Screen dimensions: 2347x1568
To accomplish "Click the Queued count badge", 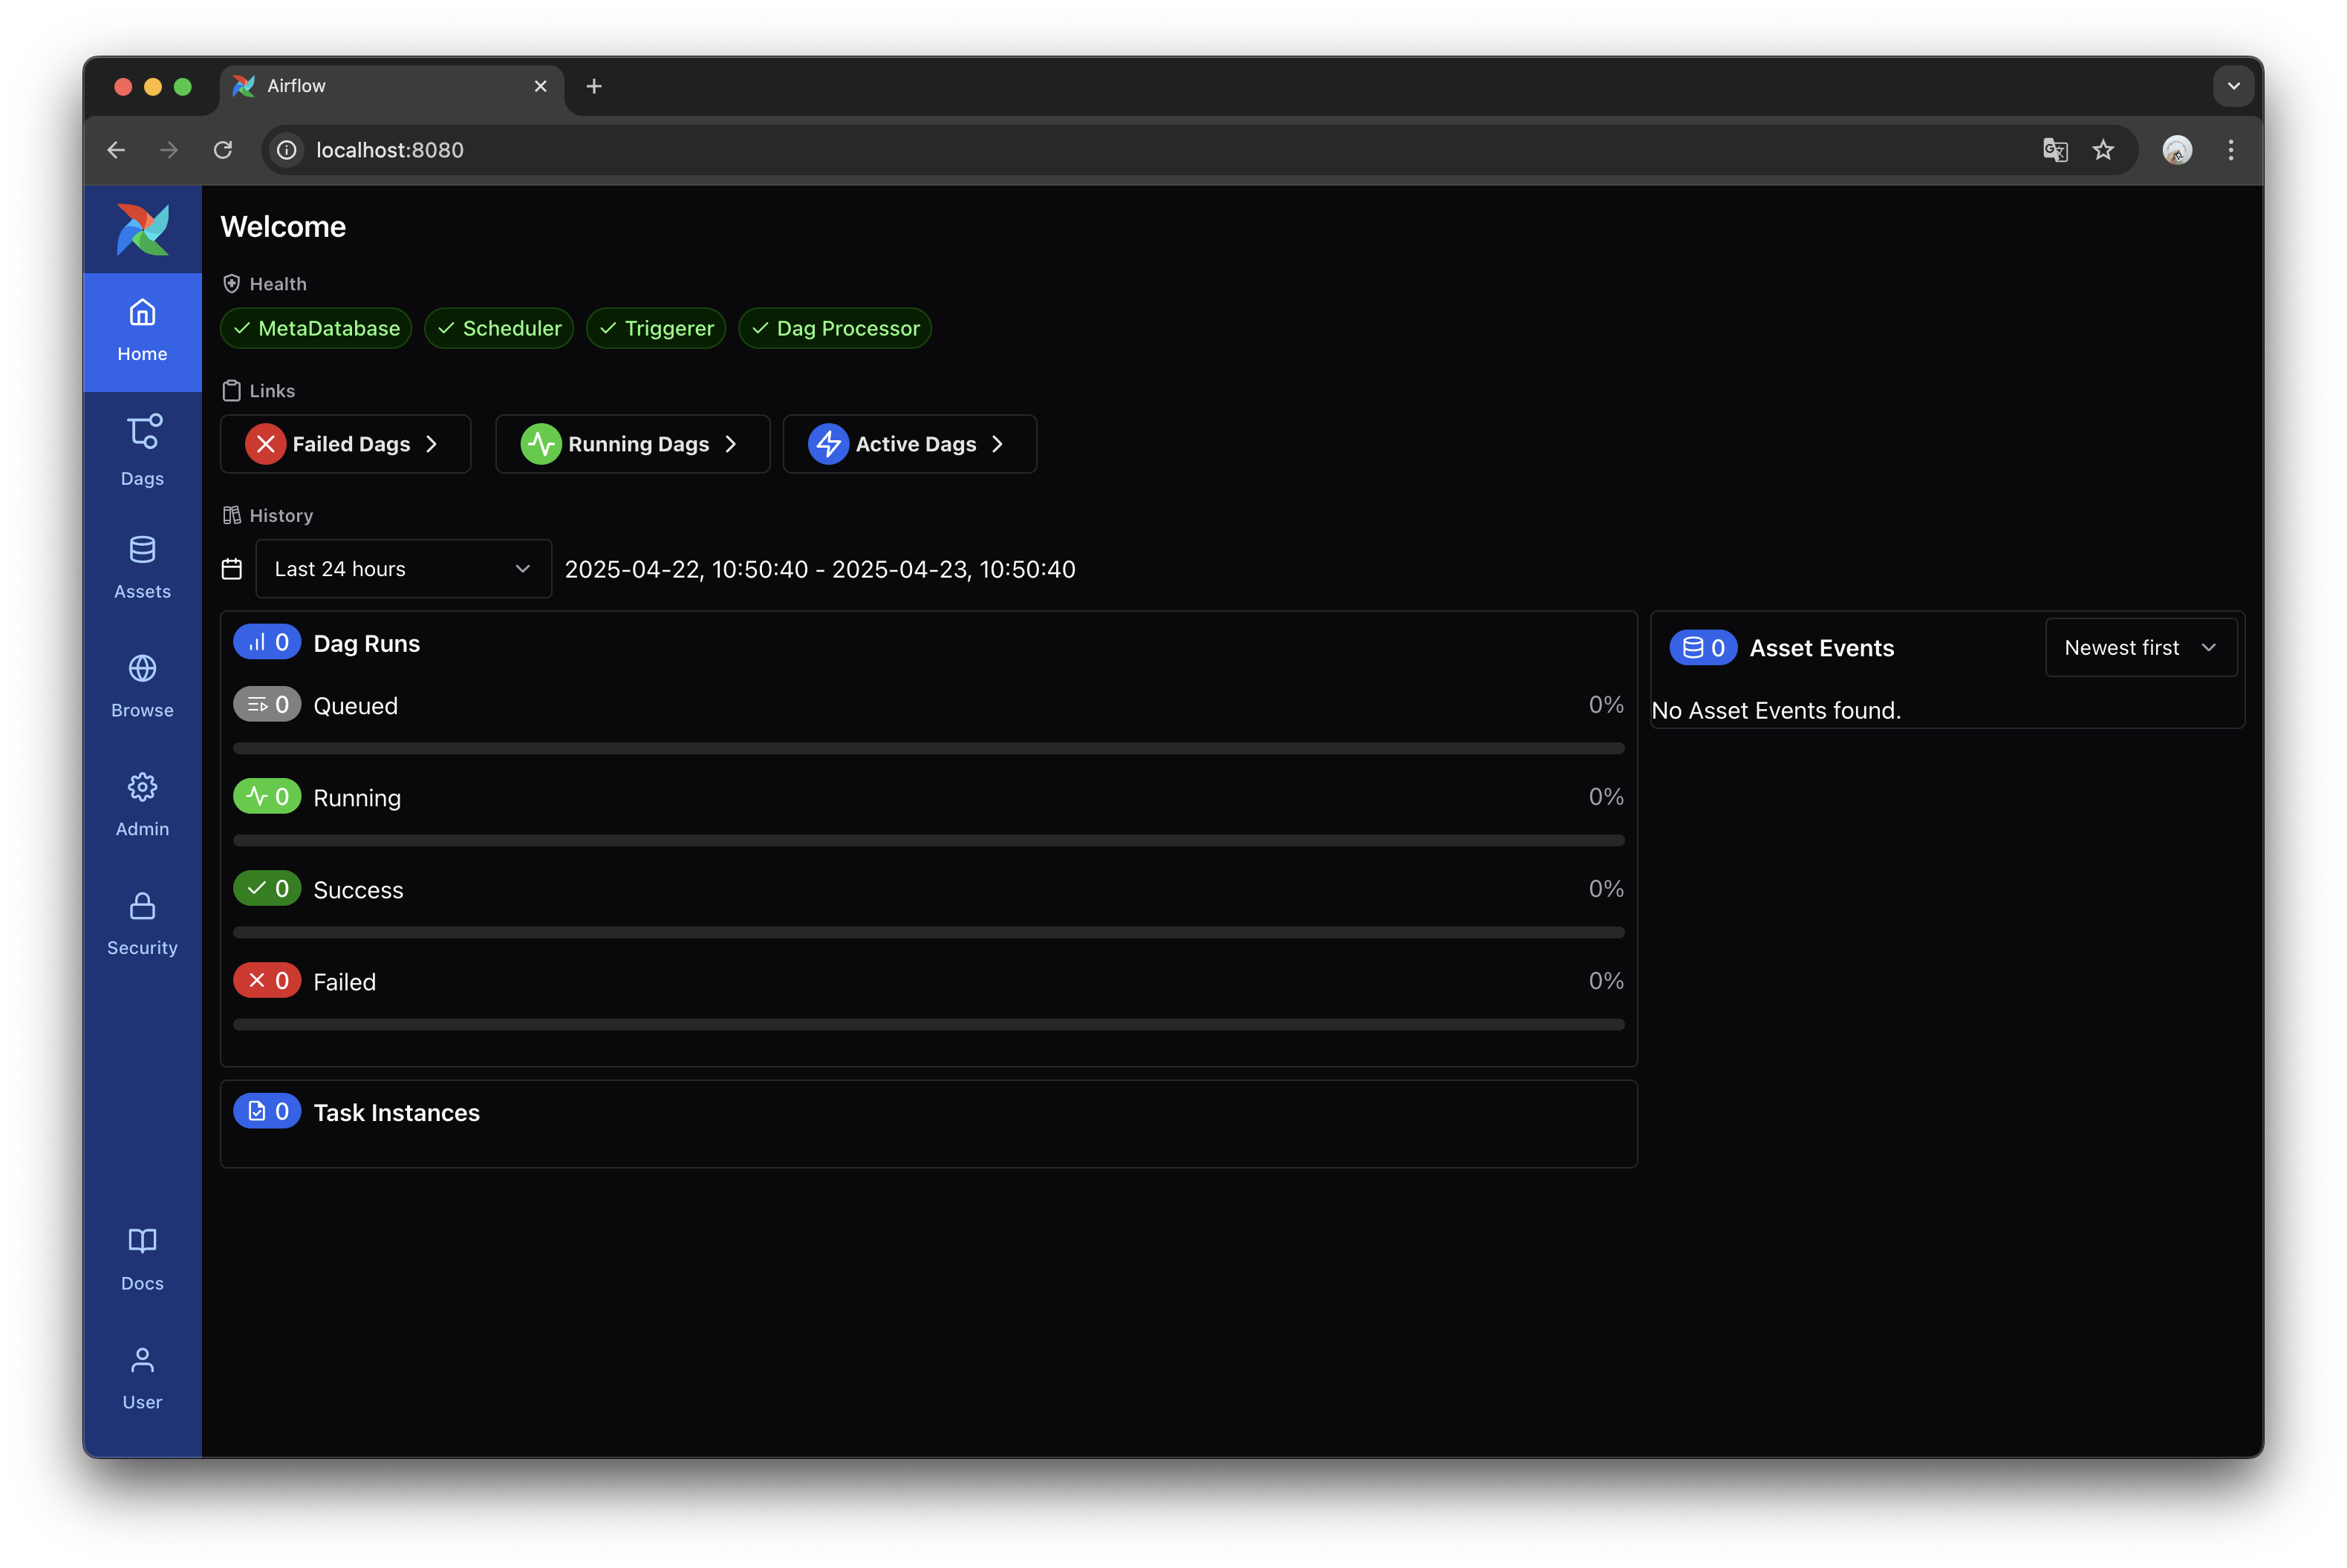I will (x=267, y=705).
